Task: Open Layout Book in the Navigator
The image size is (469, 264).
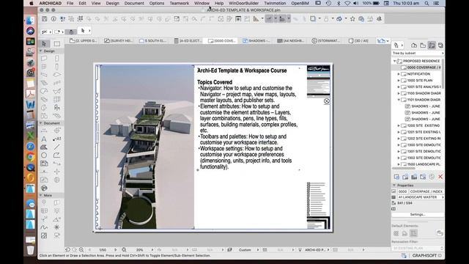Action: (432, 45)
